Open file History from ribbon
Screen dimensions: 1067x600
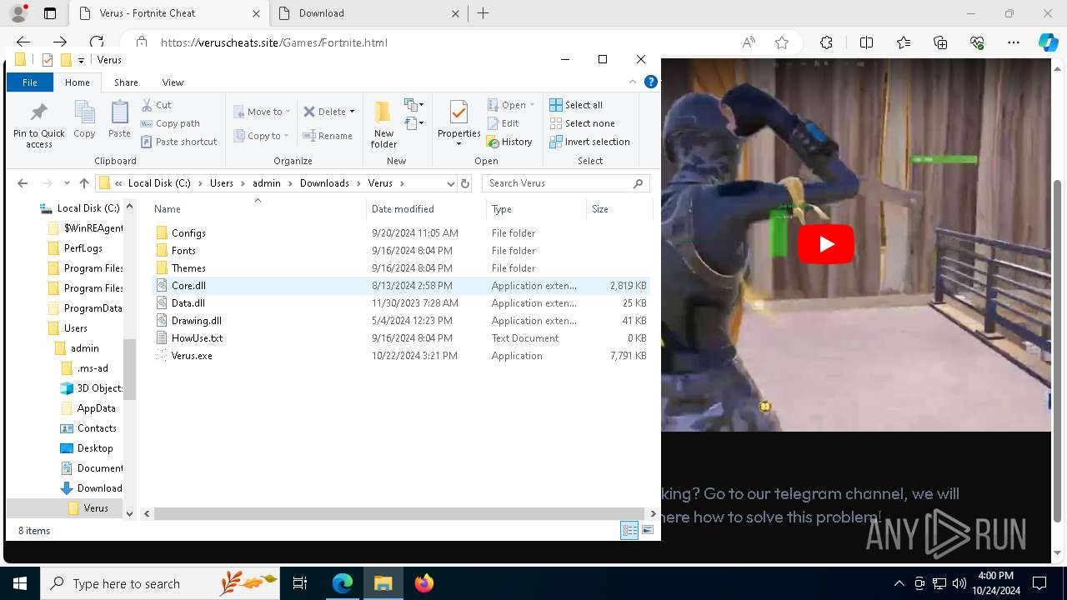[509, 142]
